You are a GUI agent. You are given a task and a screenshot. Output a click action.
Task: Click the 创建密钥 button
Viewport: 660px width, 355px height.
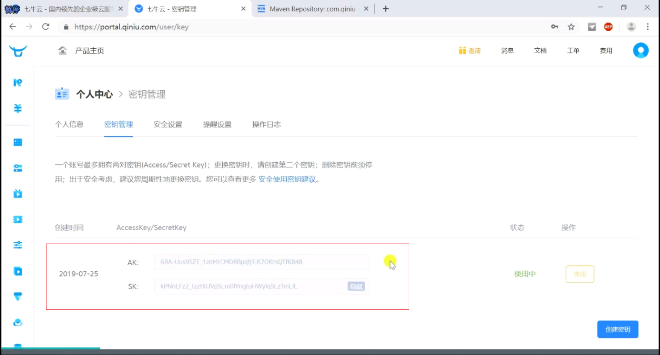tap(618, 329)
